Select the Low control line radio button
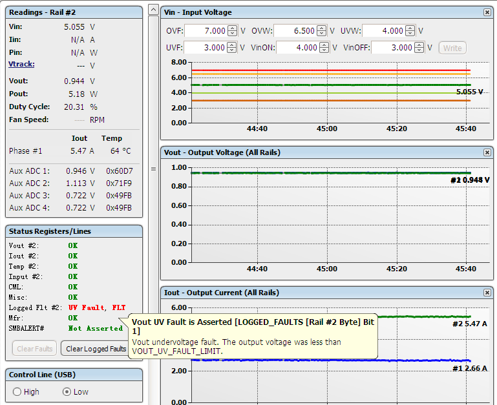497x405 pixels. pos(67,391)
